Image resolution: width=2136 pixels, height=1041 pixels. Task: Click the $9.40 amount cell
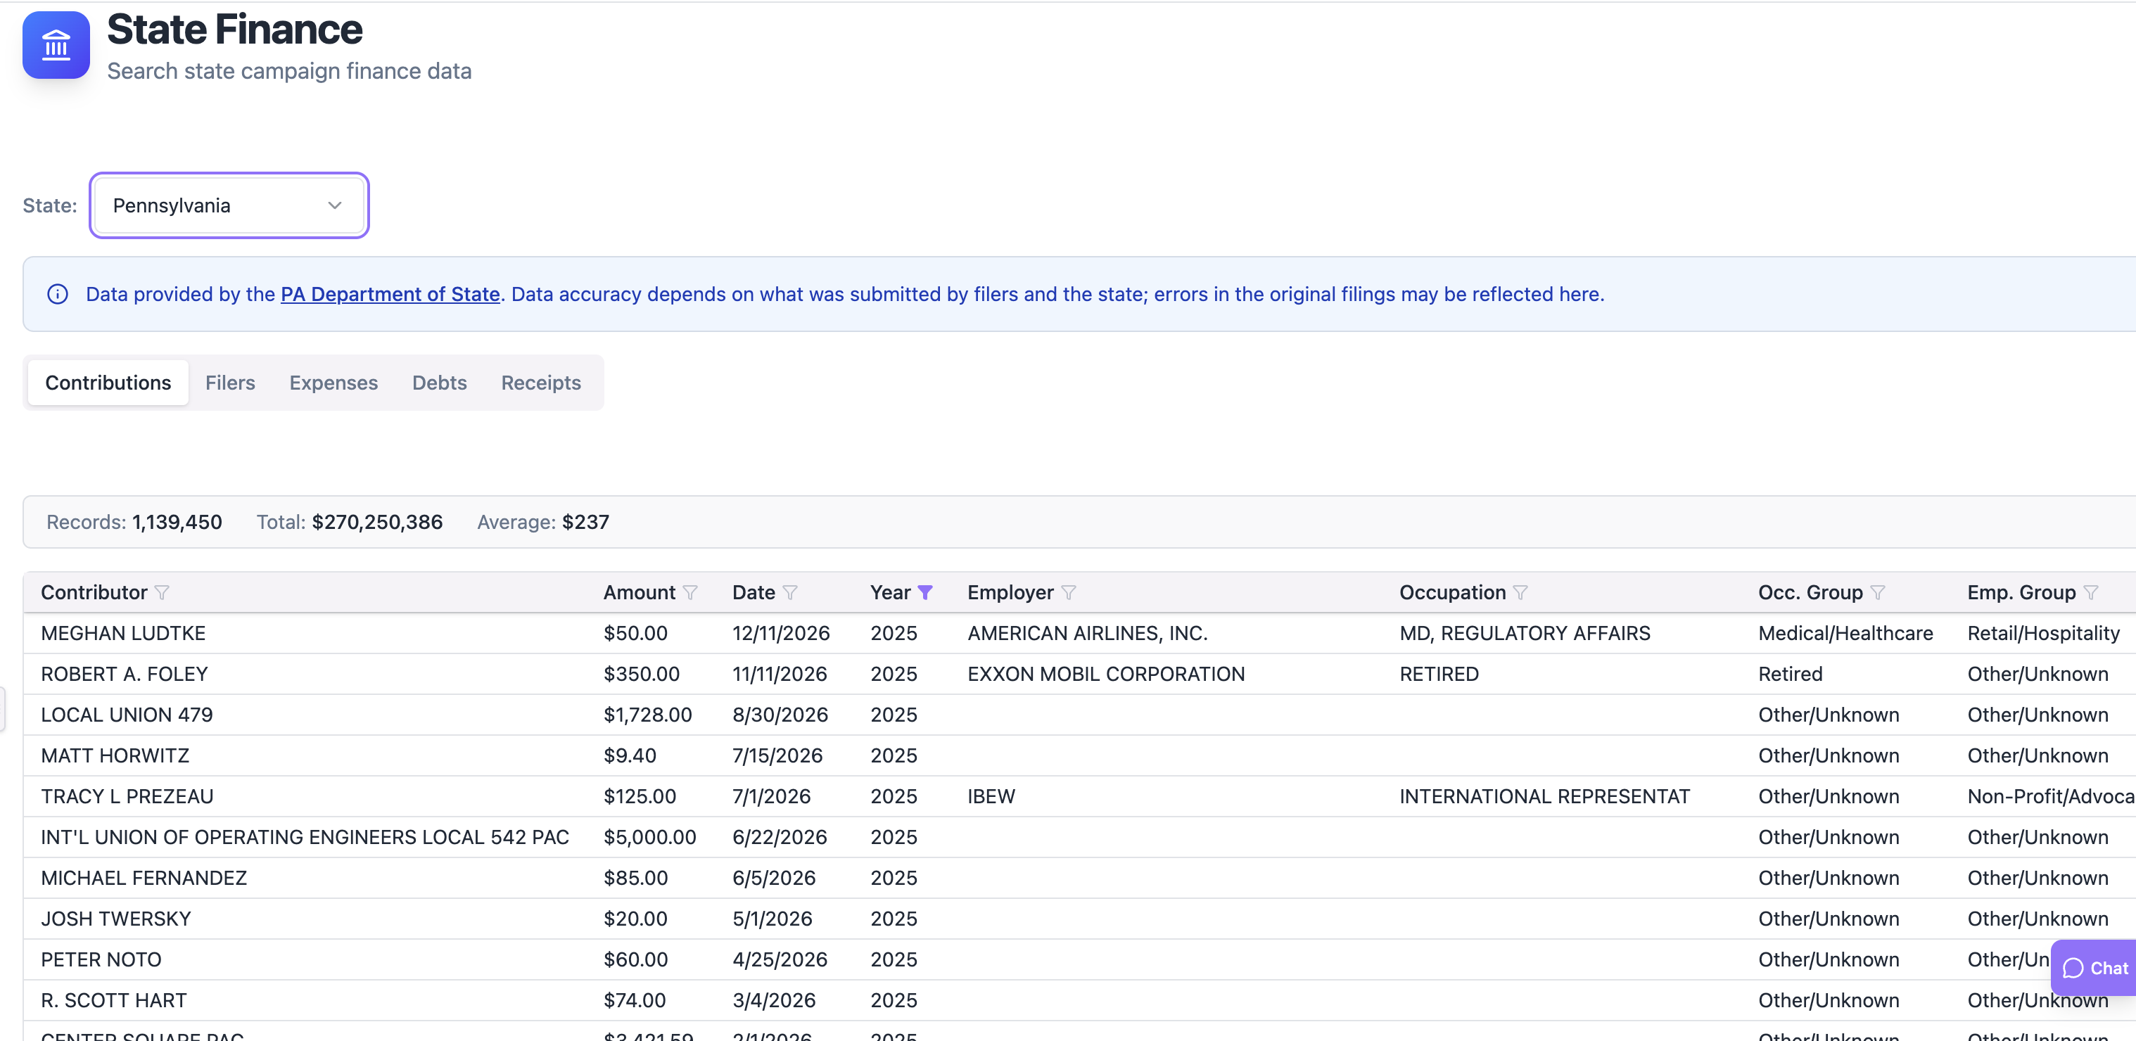coord(630,755)
